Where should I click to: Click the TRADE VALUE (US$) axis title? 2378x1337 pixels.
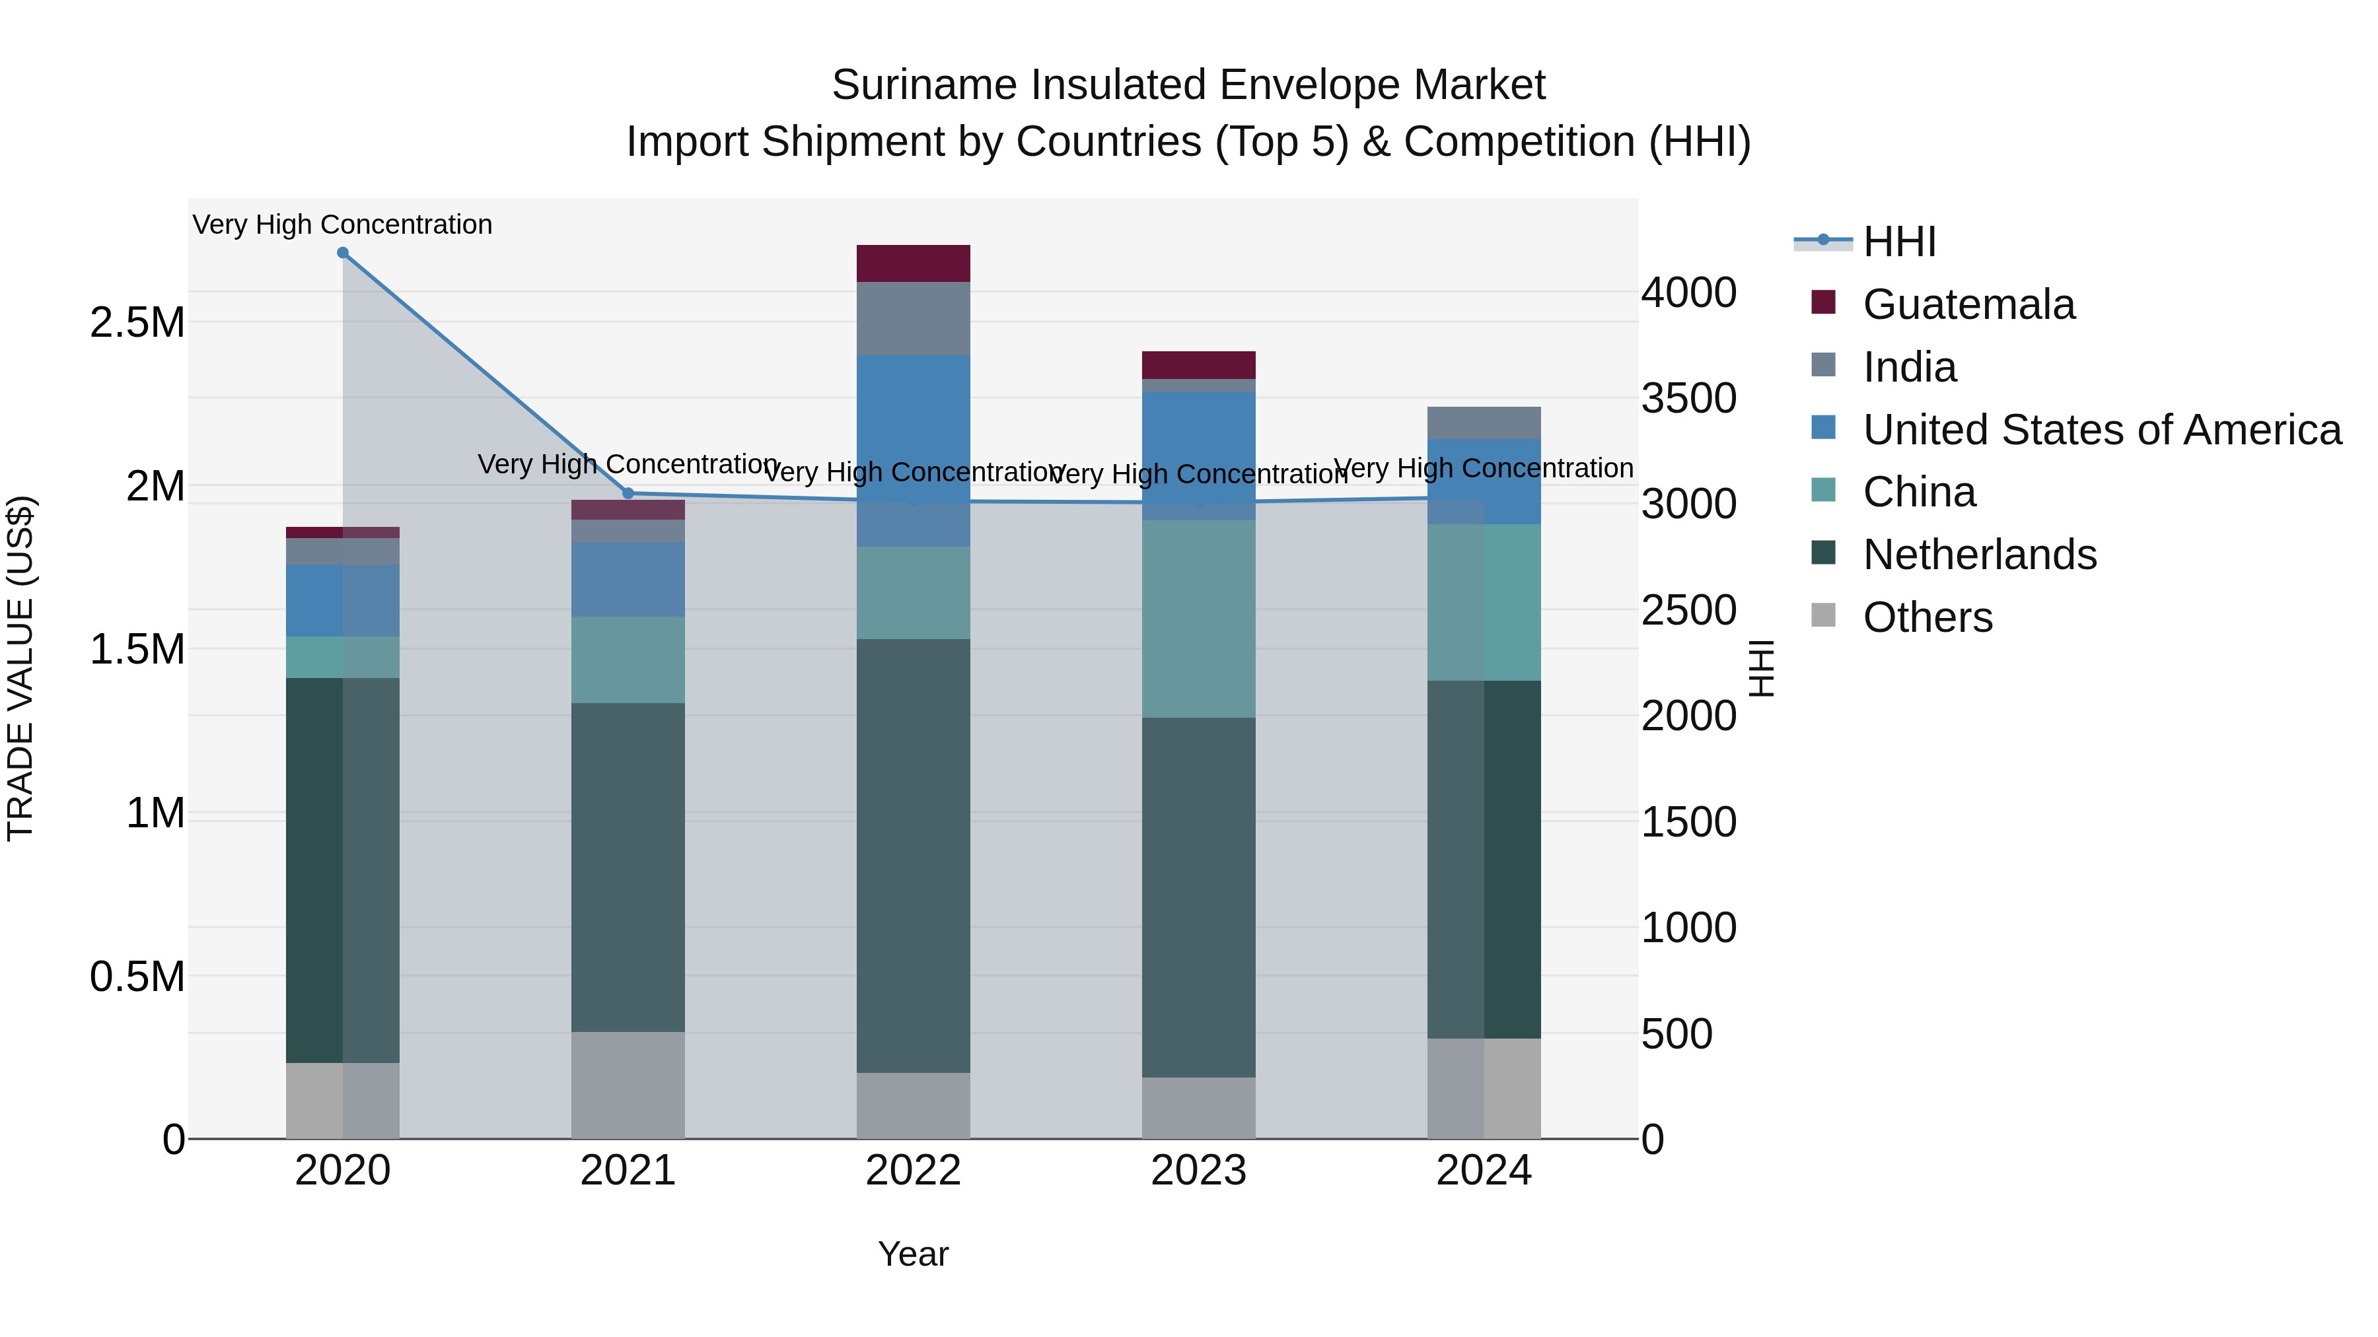click(20, 668)
